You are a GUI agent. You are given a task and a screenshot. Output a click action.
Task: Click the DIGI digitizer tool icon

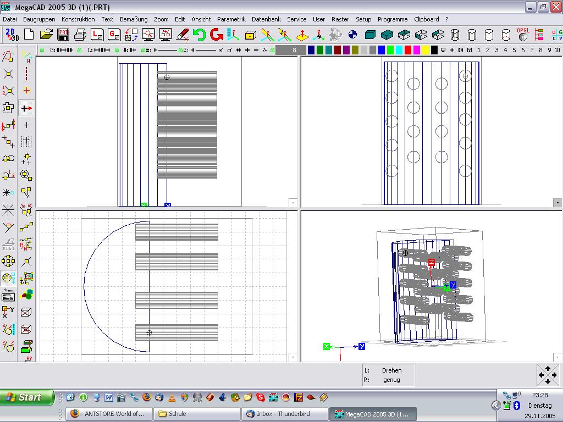(x=8, y=244)
